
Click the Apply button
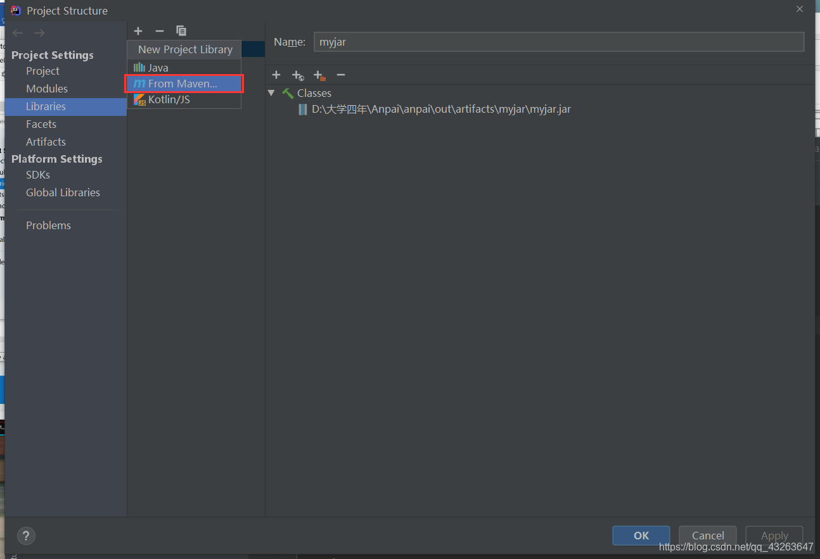point(774,536)
